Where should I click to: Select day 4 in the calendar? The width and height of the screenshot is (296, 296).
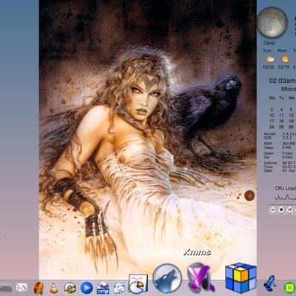(281, 110)
